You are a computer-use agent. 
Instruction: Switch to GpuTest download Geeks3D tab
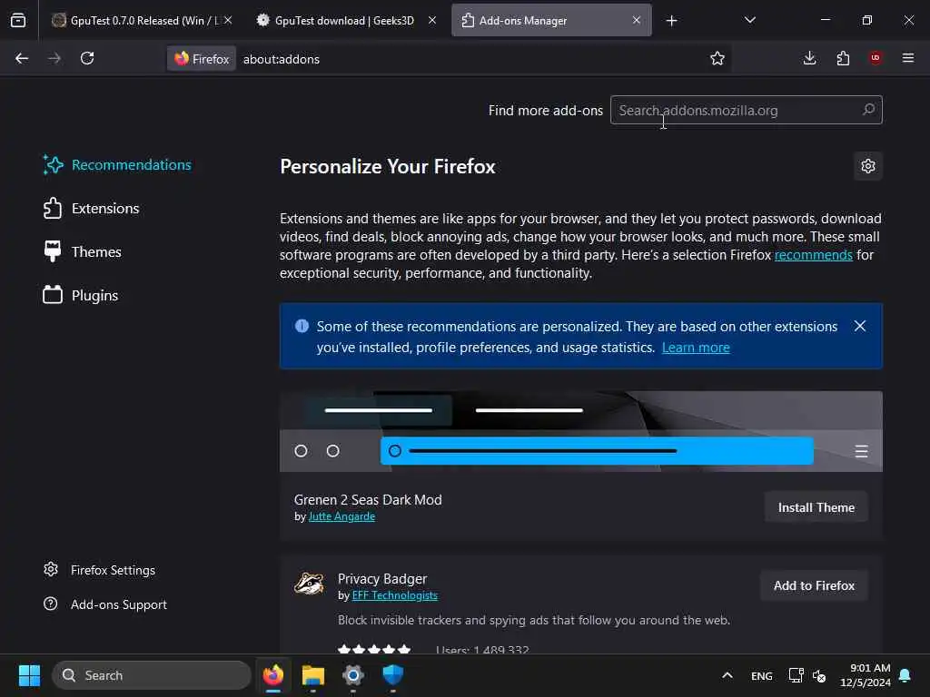coord(346,21)
